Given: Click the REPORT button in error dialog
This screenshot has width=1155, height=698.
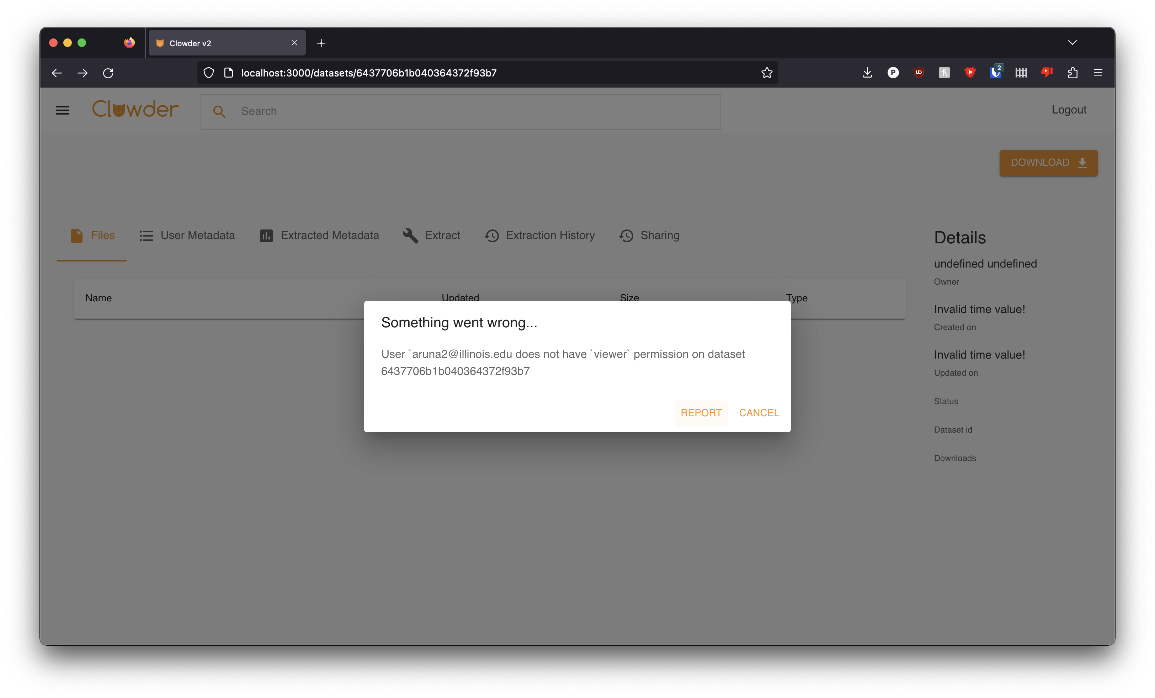Looking at the screenshot, I should pyautogui.click(x=701, y=413).
